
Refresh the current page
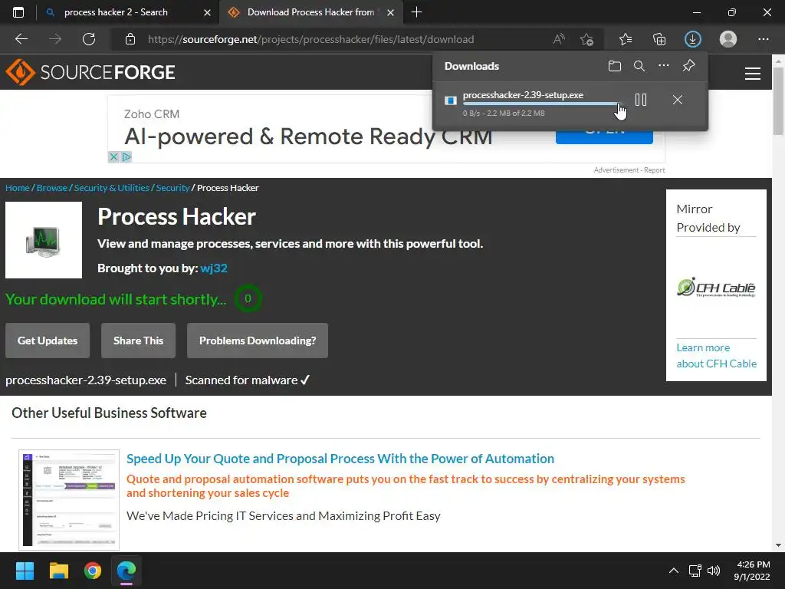(x=89, y=39)
